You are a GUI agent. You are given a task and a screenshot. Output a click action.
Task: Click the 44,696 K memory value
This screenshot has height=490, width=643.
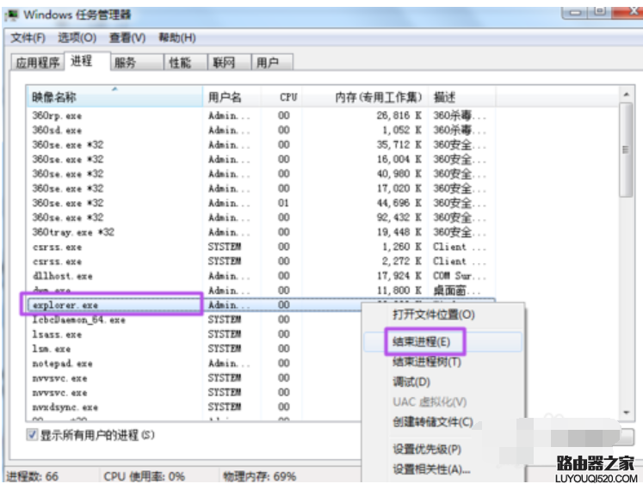399,203
